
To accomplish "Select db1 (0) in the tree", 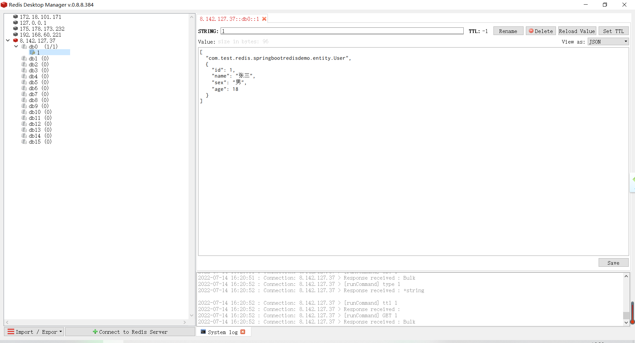I will click(39, 58).
